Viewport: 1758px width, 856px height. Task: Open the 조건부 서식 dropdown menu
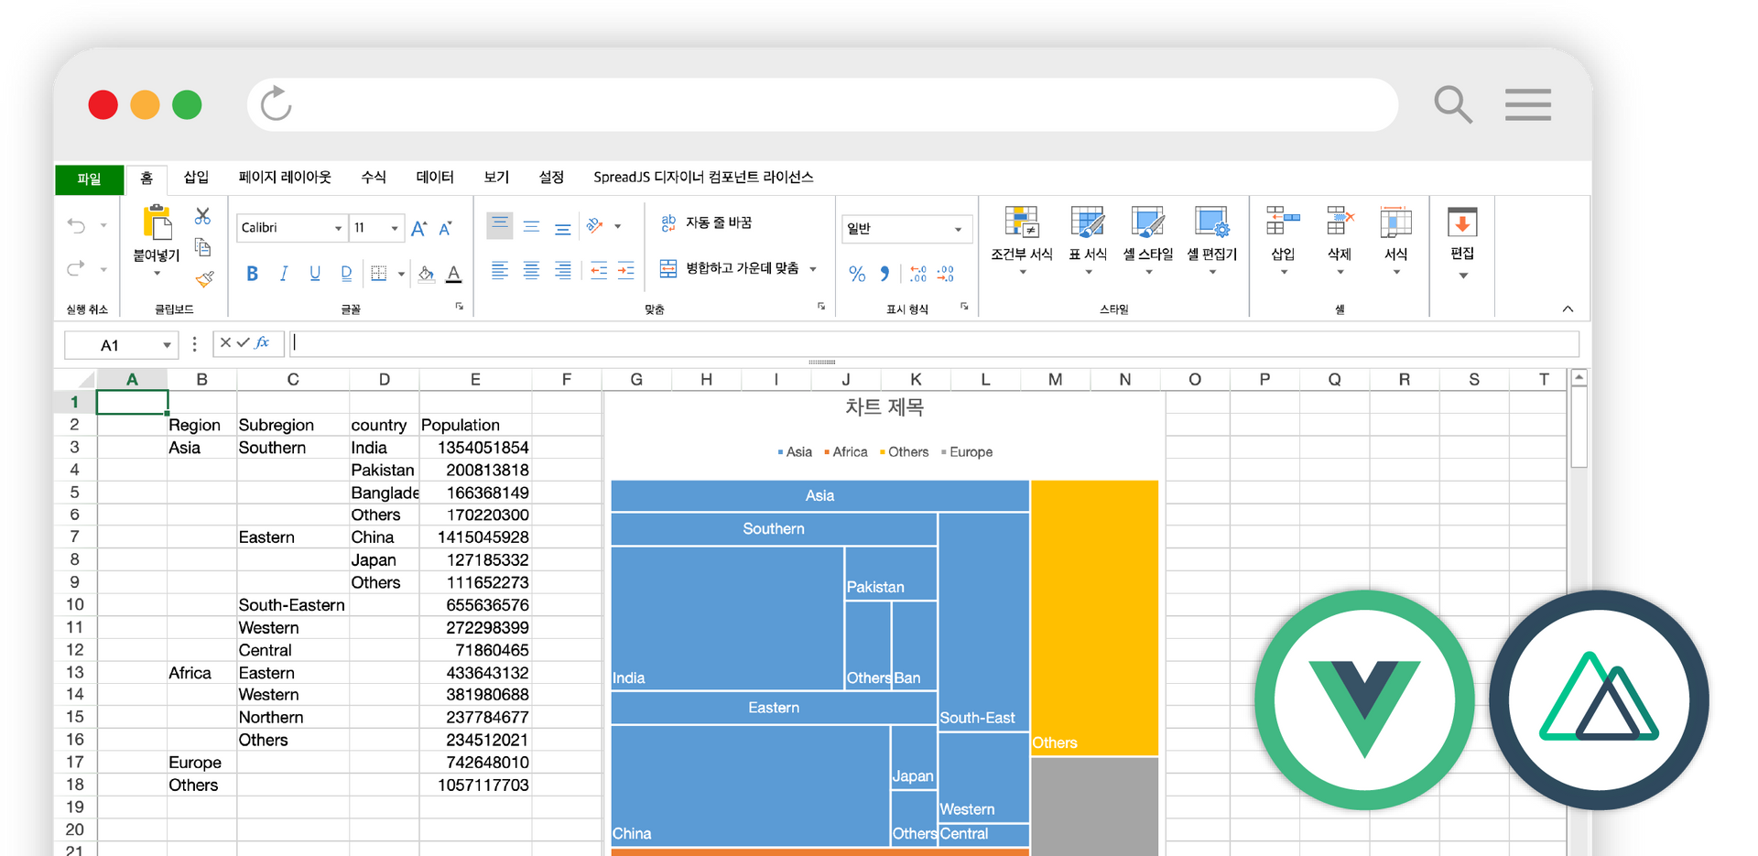click(1021, 240)
